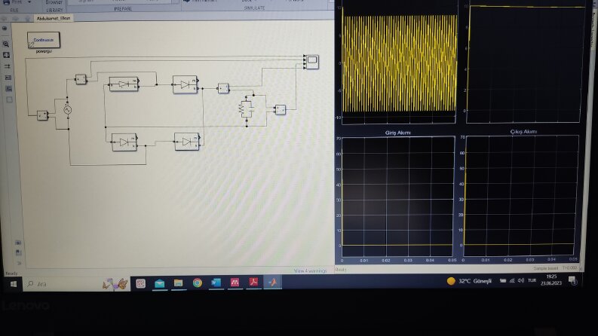Click the Ready status in Simulink
The image size is (598, 336).
click(x=11, y=273)
